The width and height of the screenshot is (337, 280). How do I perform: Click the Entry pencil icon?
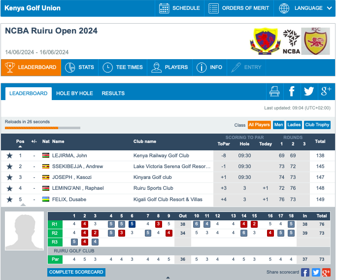point(236,68)
